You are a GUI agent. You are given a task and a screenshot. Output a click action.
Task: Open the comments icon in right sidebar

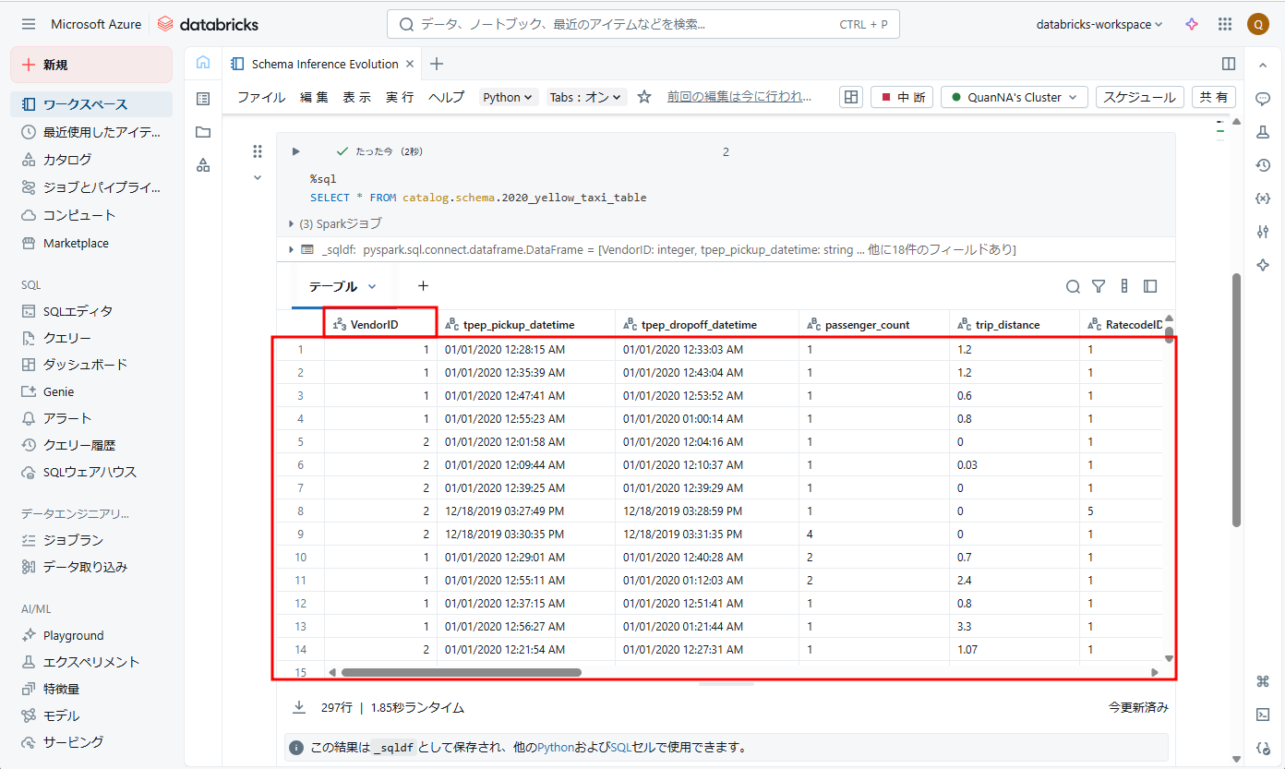[x=1263, y=99]
